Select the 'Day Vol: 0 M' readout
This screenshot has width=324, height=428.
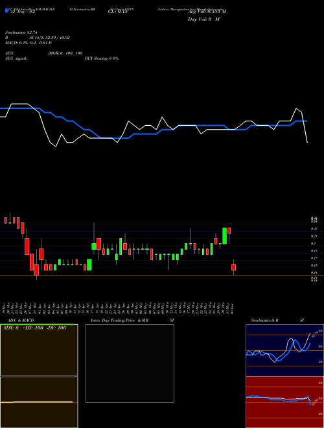(x=203, y=19)
